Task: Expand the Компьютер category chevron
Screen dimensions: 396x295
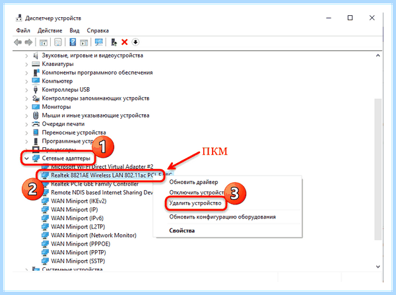Action: point(26,81)
